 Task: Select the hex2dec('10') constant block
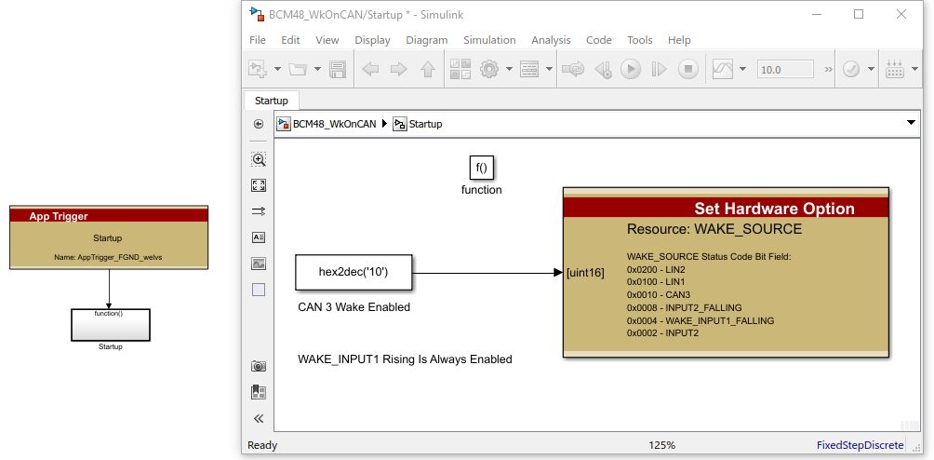pyautogui.click(x=354, y=272)
